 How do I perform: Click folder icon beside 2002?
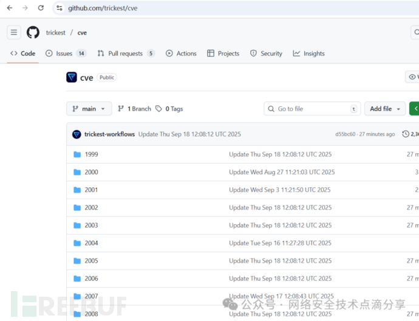77,207
